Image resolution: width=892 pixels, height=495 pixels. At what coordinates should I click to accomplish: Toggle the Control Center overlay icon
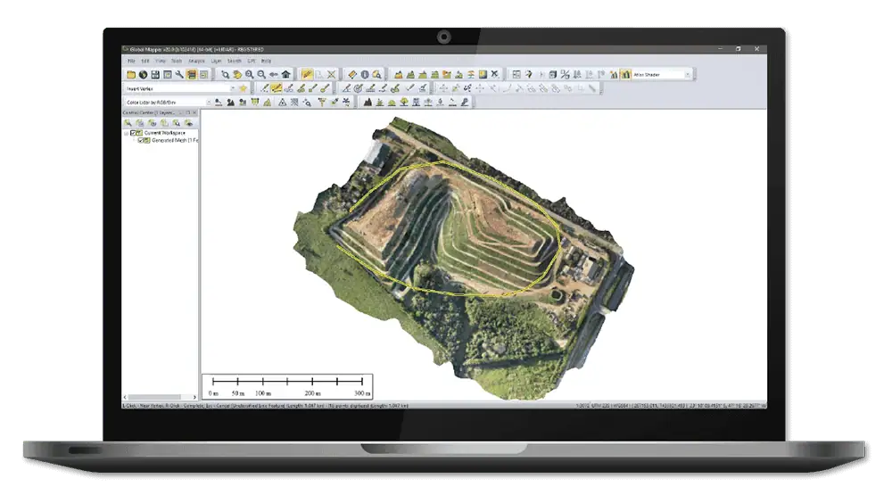[x=192, y=75]
